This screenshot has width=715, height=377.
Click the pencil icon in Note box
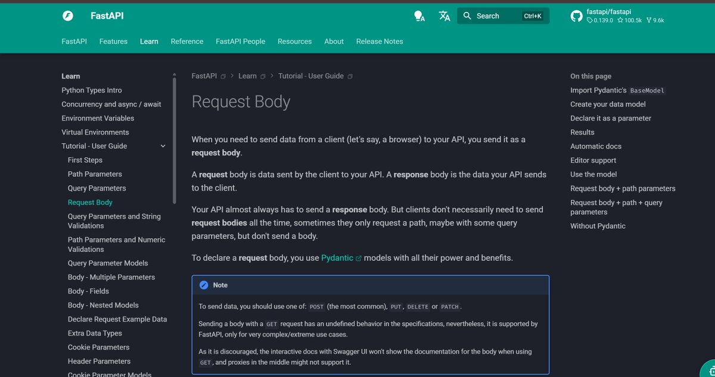204,285
